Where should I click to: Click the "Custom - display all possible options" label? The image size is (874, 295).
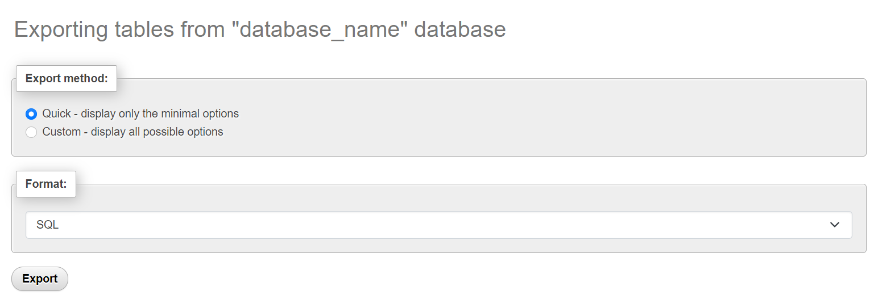pos(132,132)
